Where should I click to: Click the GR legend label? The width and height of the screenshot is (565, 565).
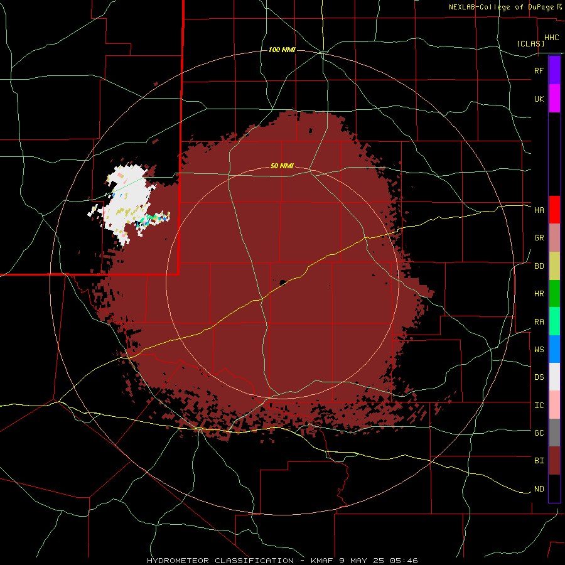pyautogui.click(x=539, y=238)
